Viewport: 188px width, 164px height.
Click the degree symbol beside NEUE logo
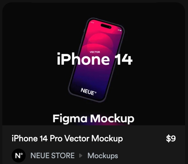click(x=95, y=92)
